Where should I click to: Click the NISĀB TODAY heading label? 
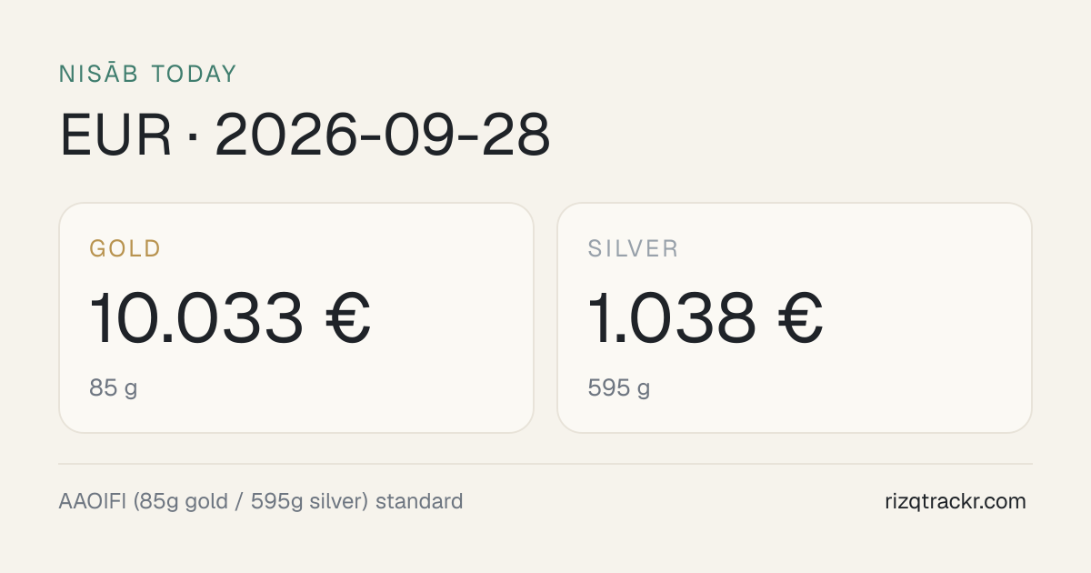pyautogui.click(x=147, y=74)
